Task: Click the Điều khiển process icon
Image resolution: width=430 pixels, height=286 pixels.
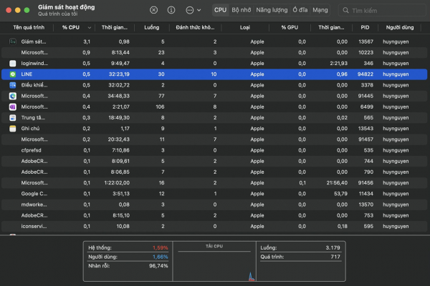Action: [x=13, y=85]
